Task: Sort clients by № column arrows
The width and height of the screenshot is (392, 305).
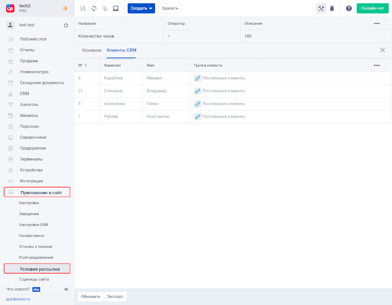Action: coord(85,65)
